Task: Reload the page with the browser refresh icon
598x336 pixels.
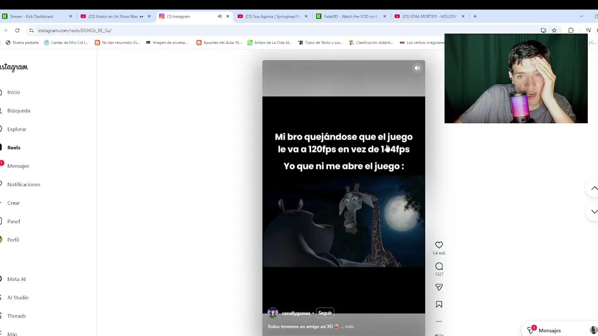Action: tap(17, 30)
